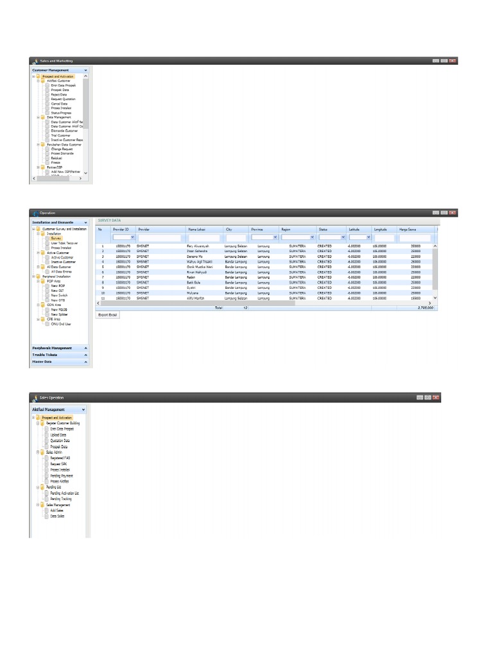Viewport: 493px width, 657px height.
Task: Click the Add Sales document icon
Action: (46, 511)
